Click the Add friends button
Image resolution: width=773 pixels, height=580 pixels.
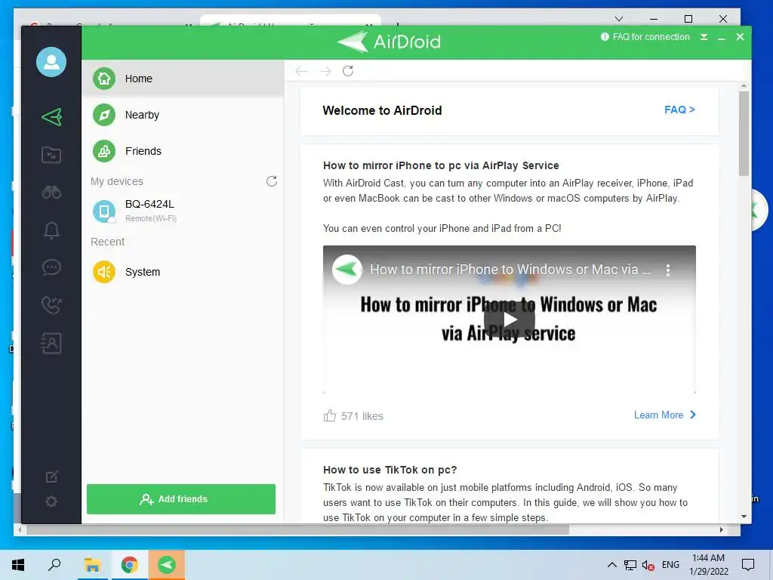[181, 499]
